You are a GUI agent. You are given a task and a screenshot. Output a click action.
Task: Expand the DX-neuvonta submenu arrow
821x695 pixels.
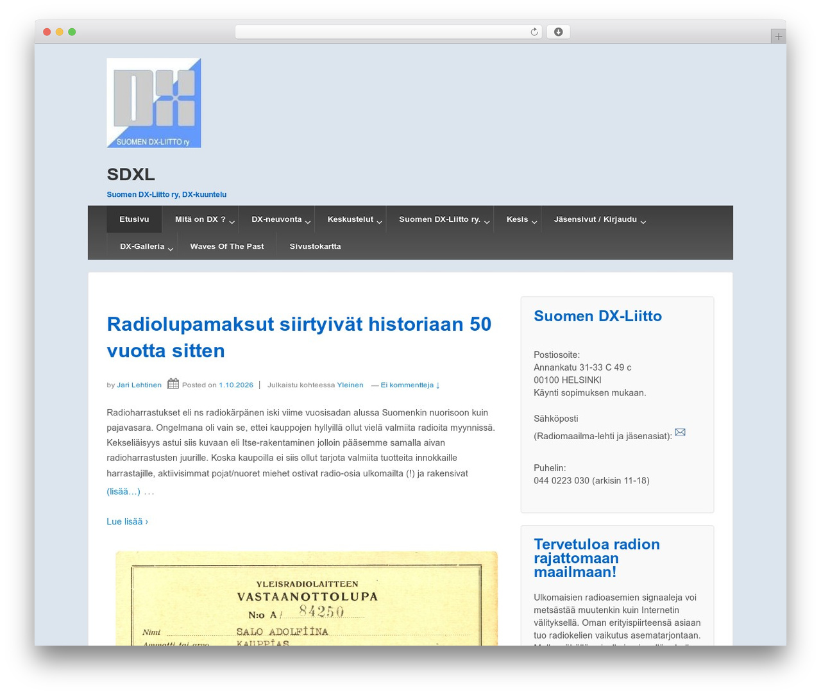[308, 222]
